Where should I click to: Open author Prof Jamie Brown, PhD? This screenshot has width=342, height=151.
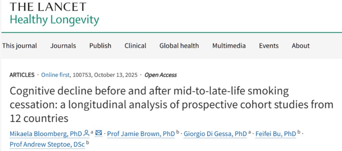[x=141, y=134]
